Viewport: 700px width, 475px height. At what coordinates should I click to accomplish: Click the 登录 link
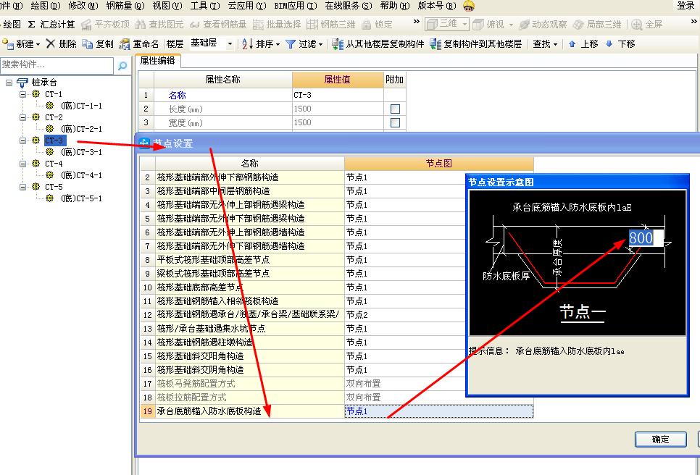click(x=686, y=5)
